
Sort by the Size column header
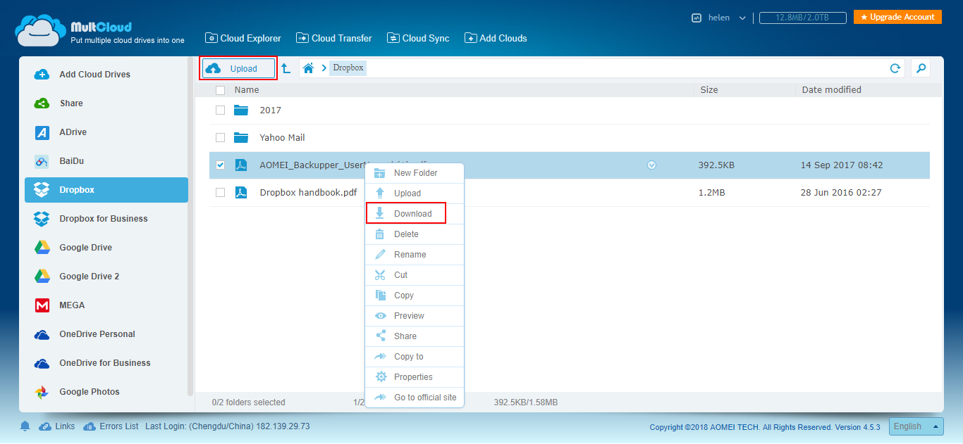(x=709, y=90)
